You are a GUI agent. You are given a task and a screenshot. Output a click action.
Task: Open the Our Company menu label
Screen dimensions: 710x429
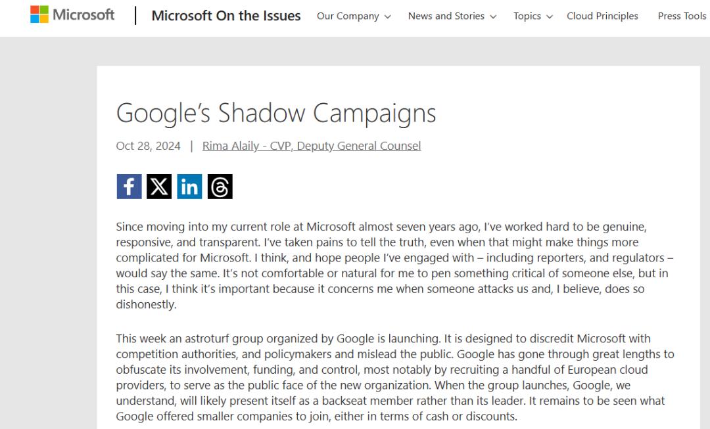tap(348, 16)
